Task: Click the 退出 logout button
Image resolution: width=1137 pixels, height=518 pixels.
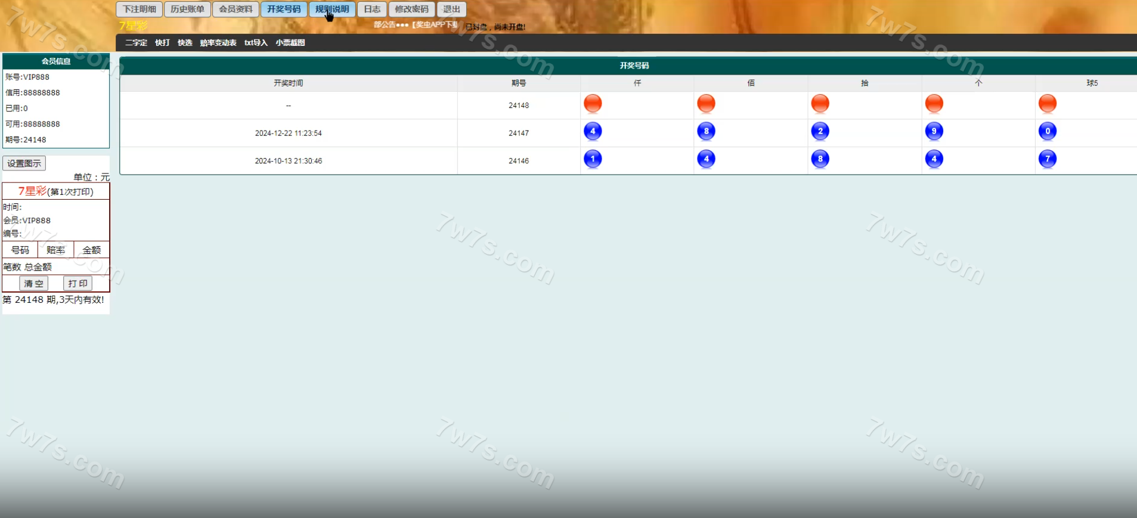Action: pos(451,10)
